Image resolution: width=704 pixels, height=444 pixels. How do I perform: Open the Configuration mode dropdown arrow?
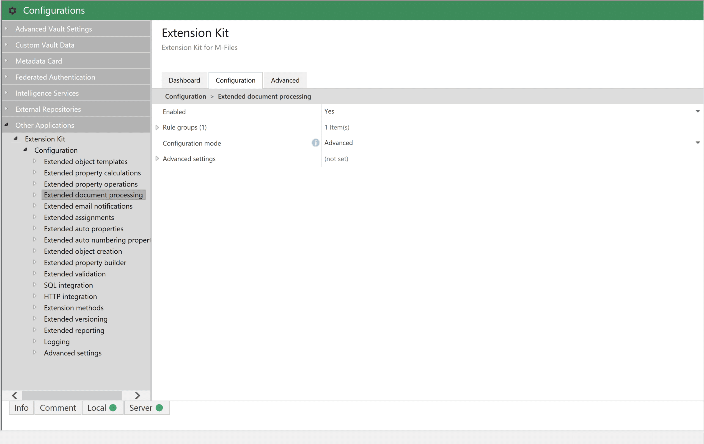698,143
